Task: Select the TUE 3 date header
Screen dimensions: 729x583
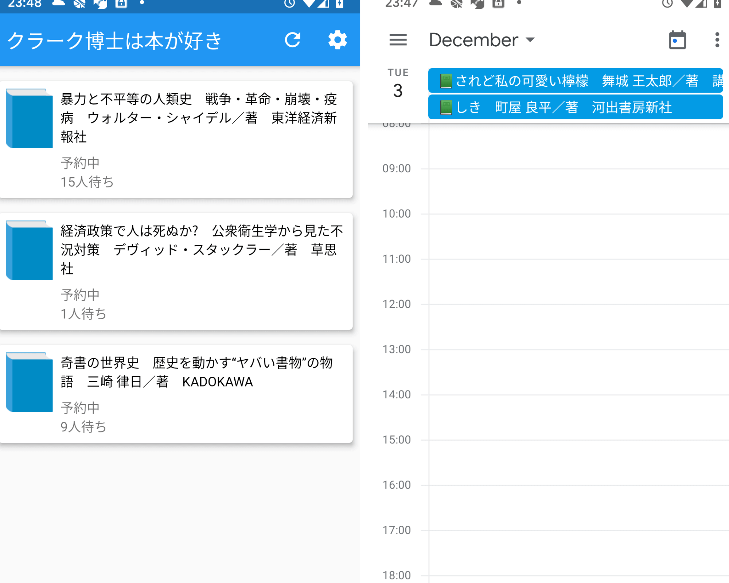Action: 398,83
